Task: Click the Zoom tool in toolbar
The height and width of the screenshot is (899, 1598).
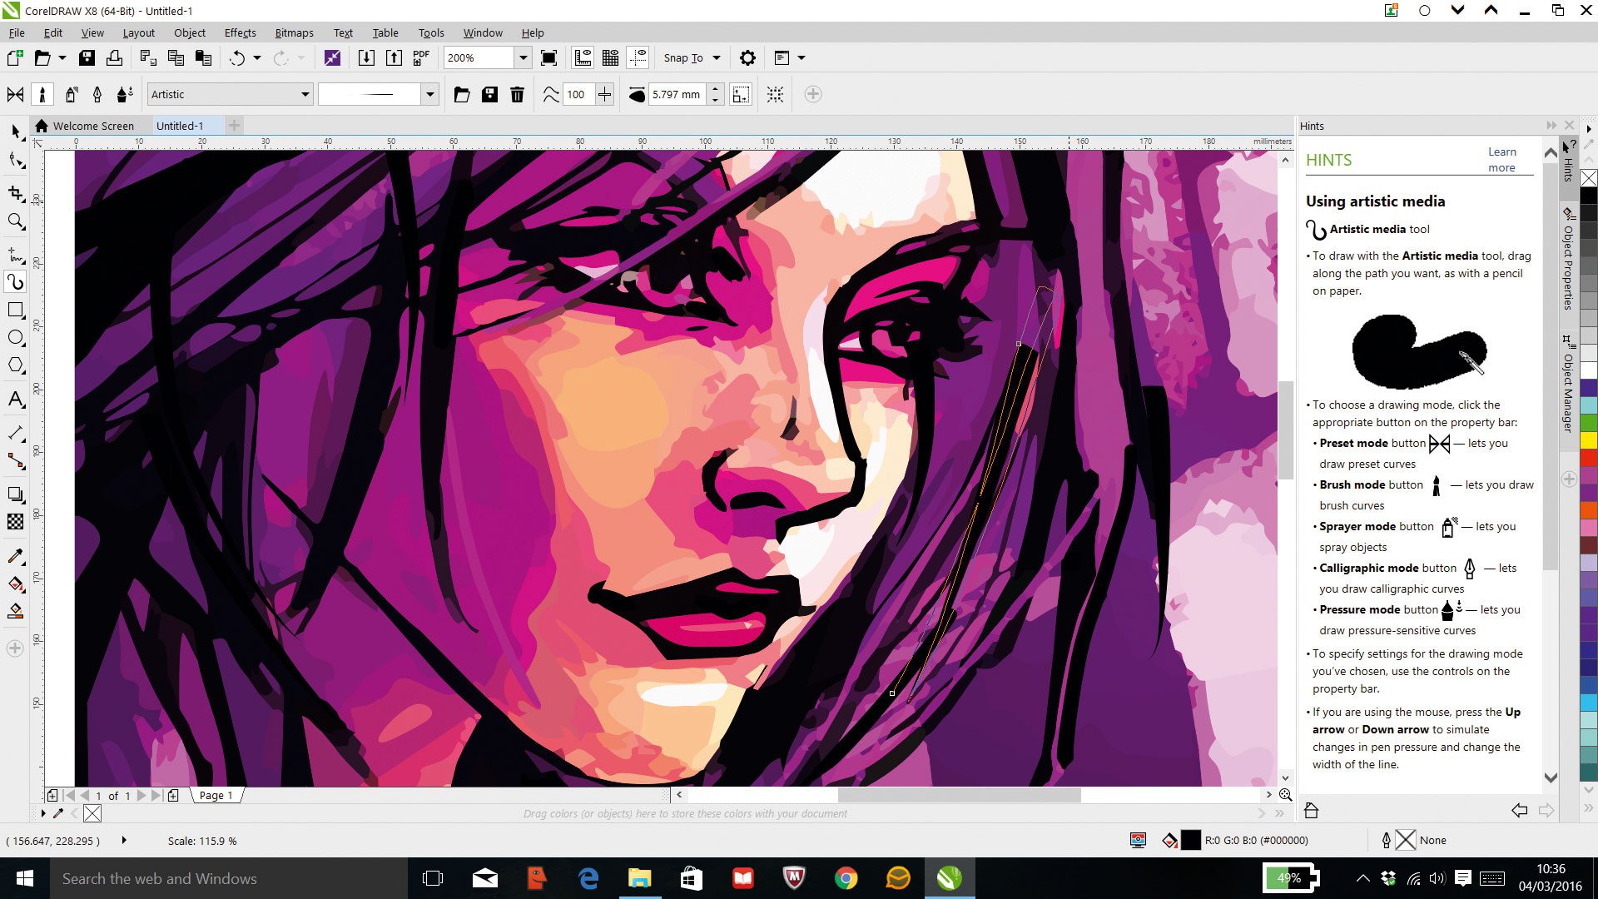Action: tap(15, 221)
